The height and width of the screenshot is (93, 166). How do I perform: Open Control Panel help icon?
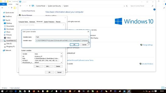pyautogui.click(x=155, y=9)
